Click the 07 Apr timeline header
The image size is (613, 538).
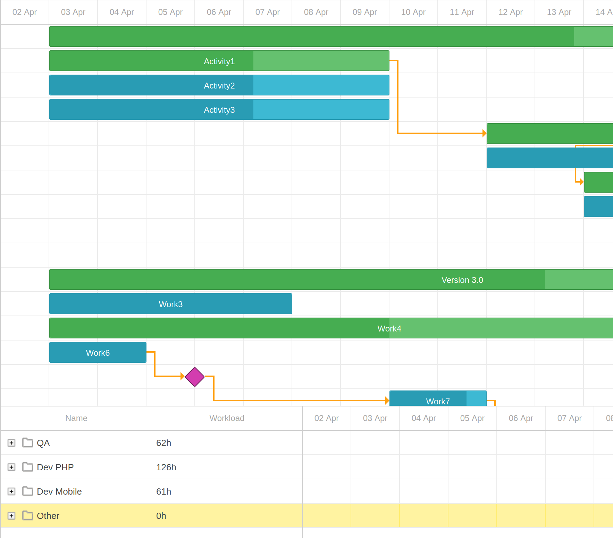pos(267,12)
